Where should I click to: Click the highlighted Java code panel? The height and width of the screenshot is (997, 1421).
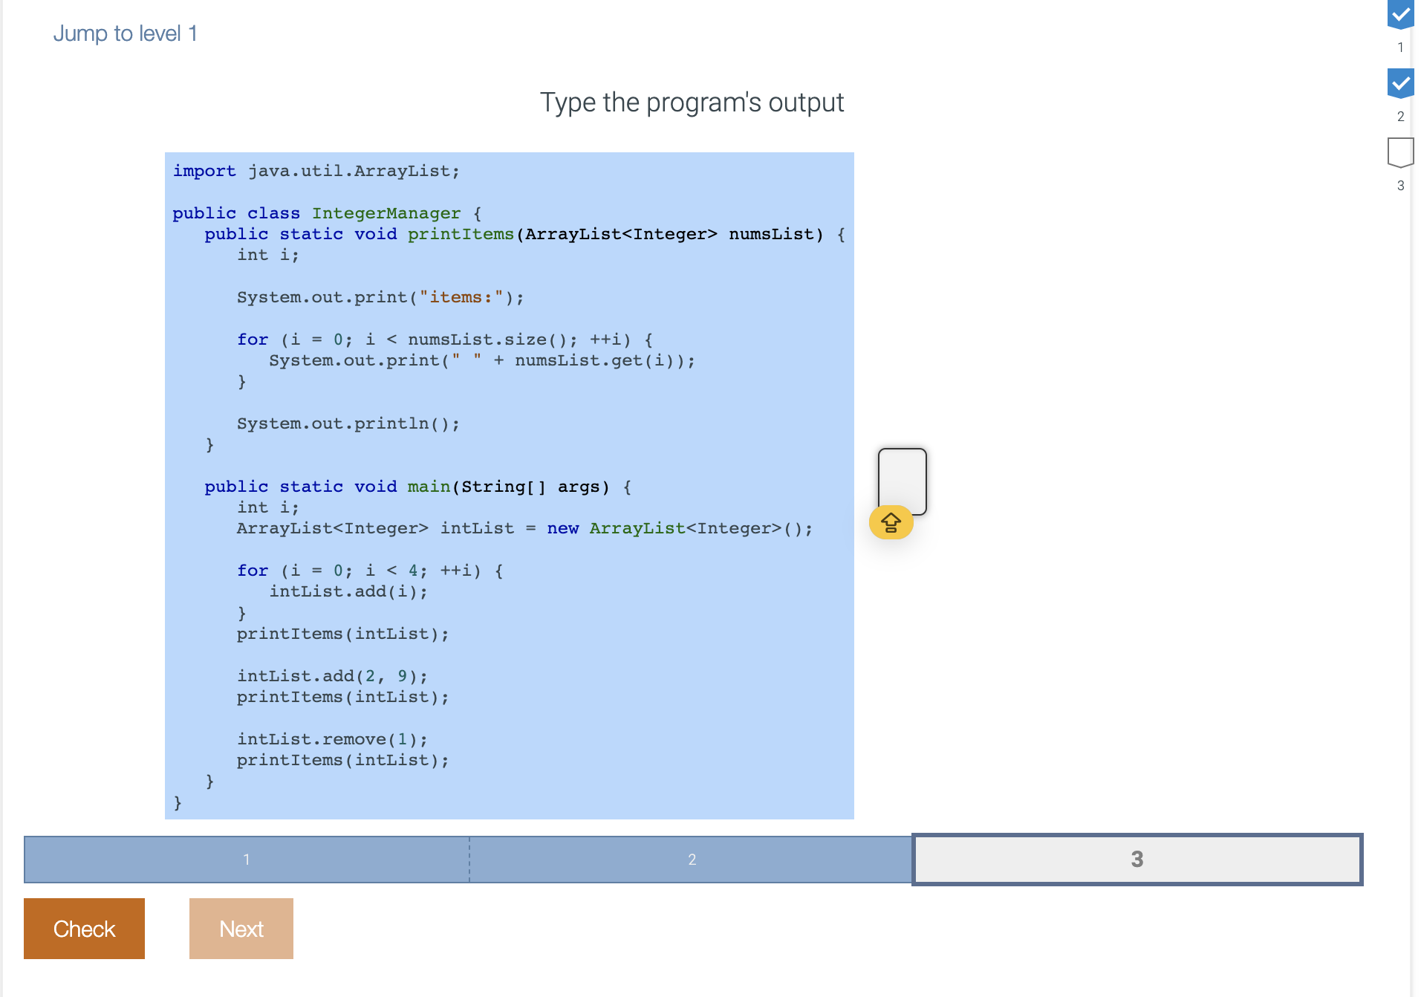[509, 483]
